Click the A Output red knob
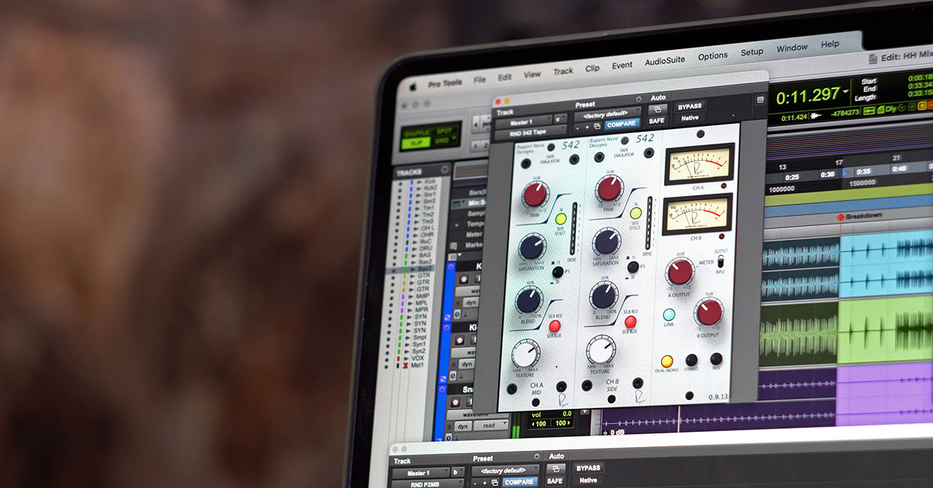This screenshot has height=488, width=933. [x=680, y=271]
